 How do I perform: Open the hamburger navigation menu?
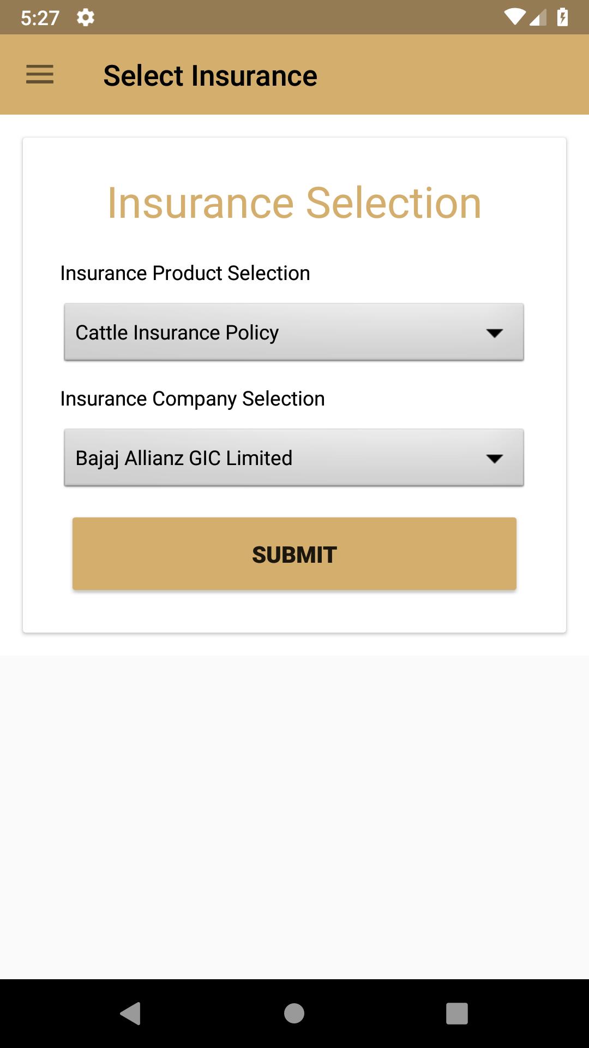click(x=40, y=75)
